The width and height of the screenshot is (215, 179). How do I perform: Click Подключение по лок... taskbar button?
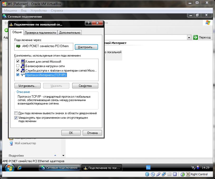102,168
